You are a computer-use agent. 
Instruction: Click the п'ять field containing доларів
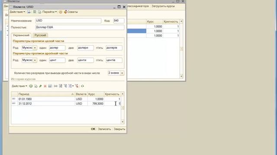tap(114, 48)
